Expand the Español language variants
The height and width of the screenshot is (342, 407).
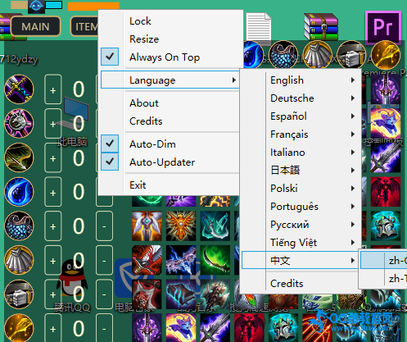(301, 116)
